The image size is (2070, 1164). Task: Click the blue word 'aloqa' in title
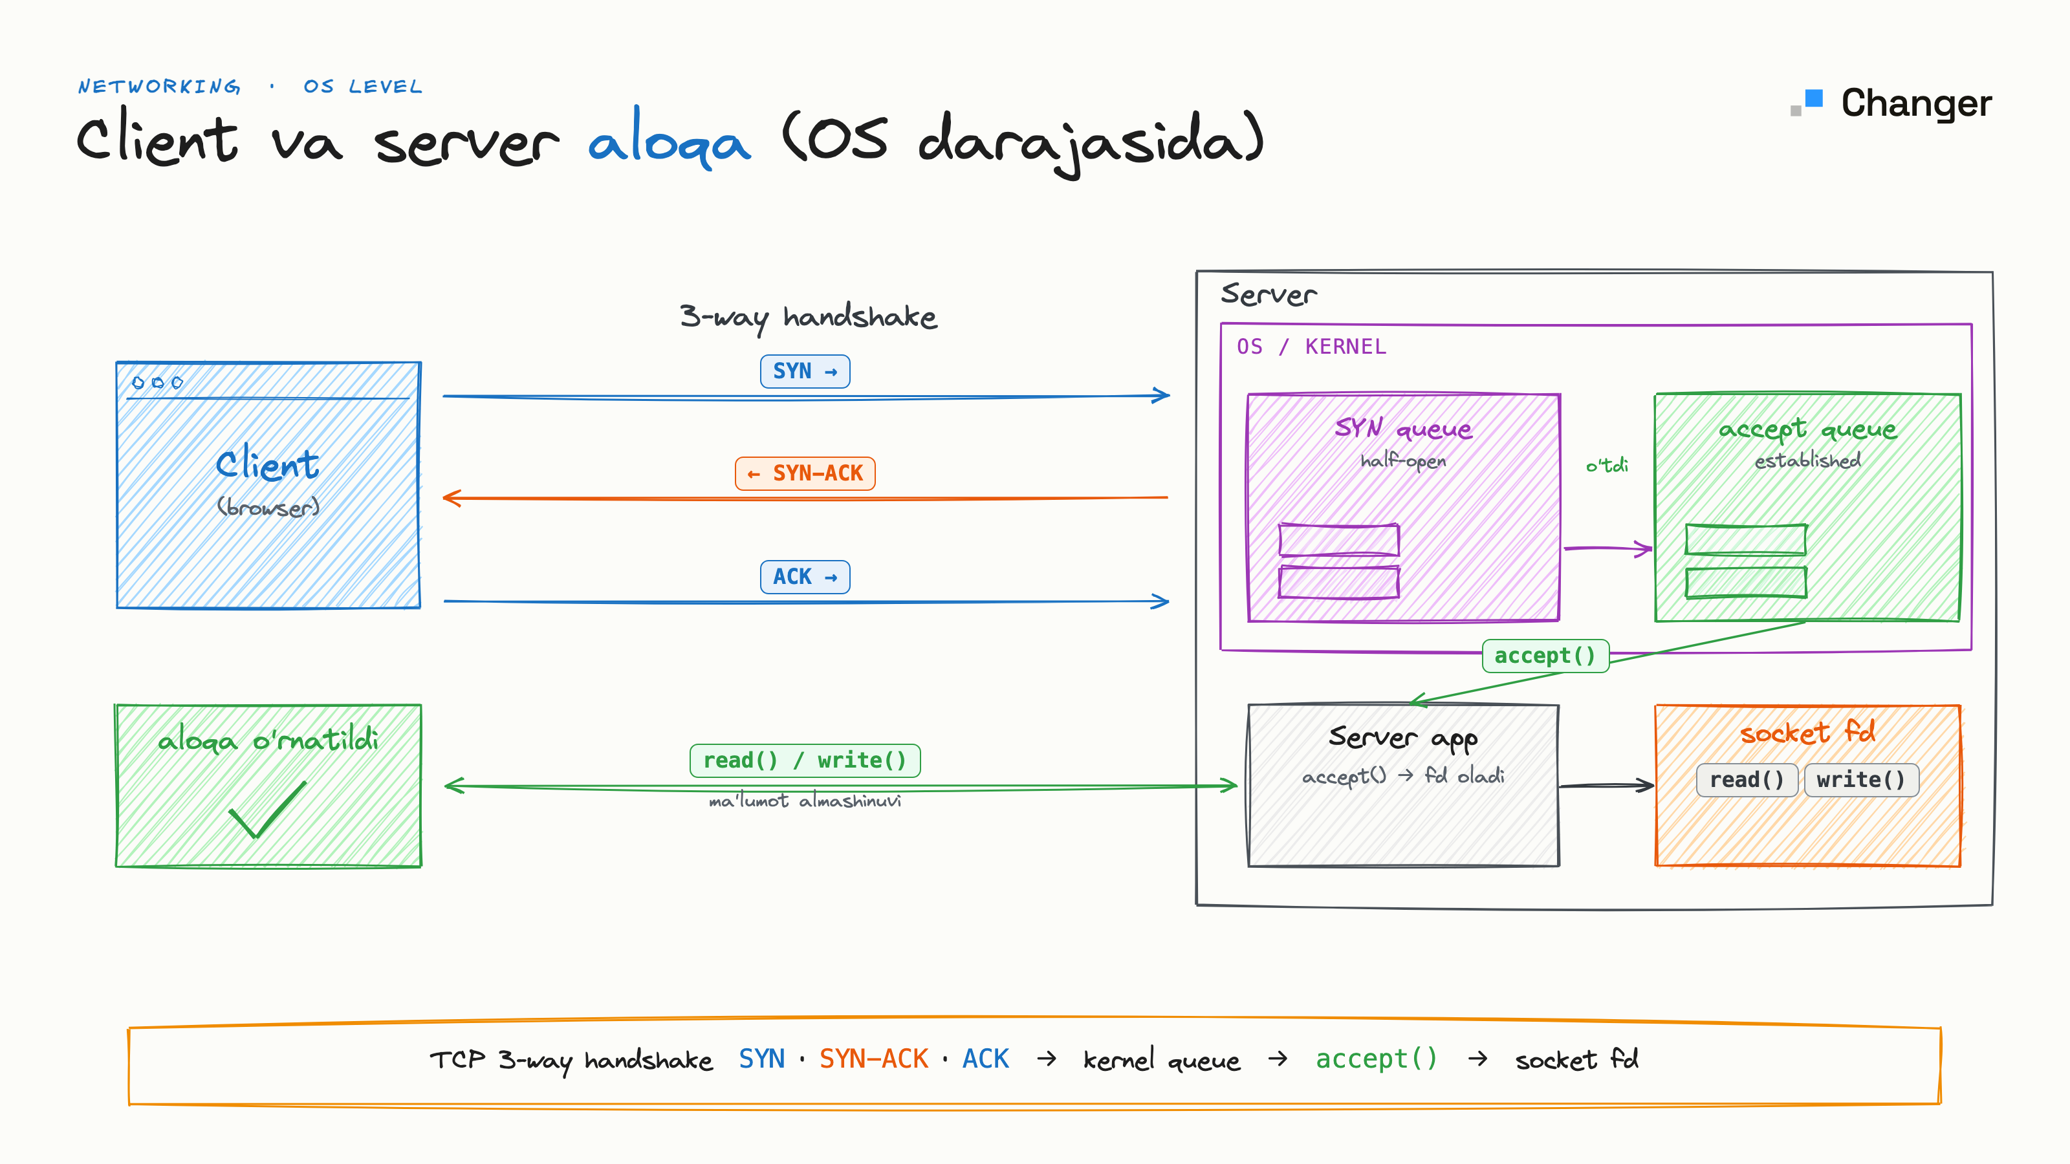[670, 140]
